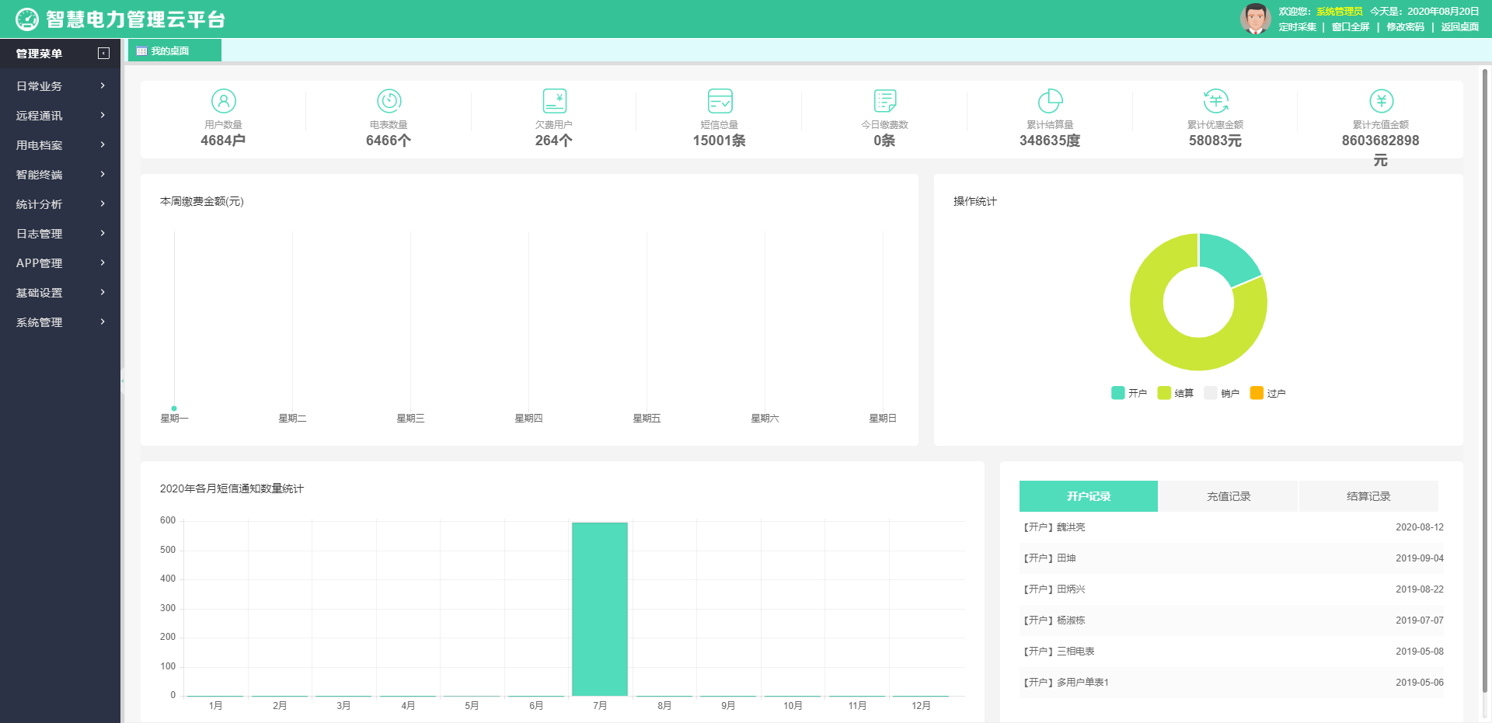Click the meter count clock icon
This screenshot has width=1492, height=723.
point(389,101)
